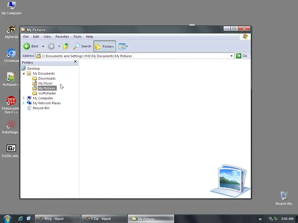Switch to 7-Zip - Mypal taskbar window

click(104, 219)
